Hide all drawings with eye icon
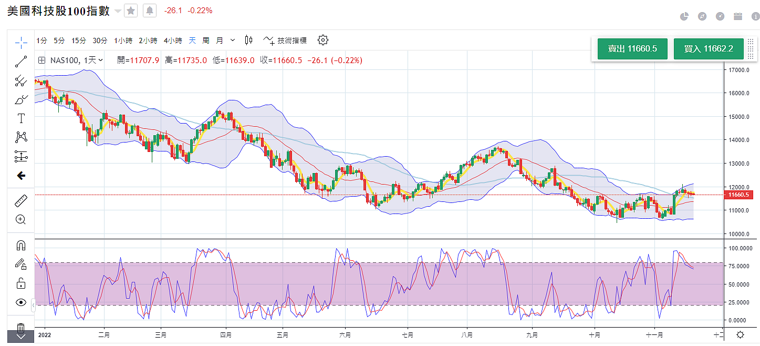760x346 pixels. tap(21, 302)
